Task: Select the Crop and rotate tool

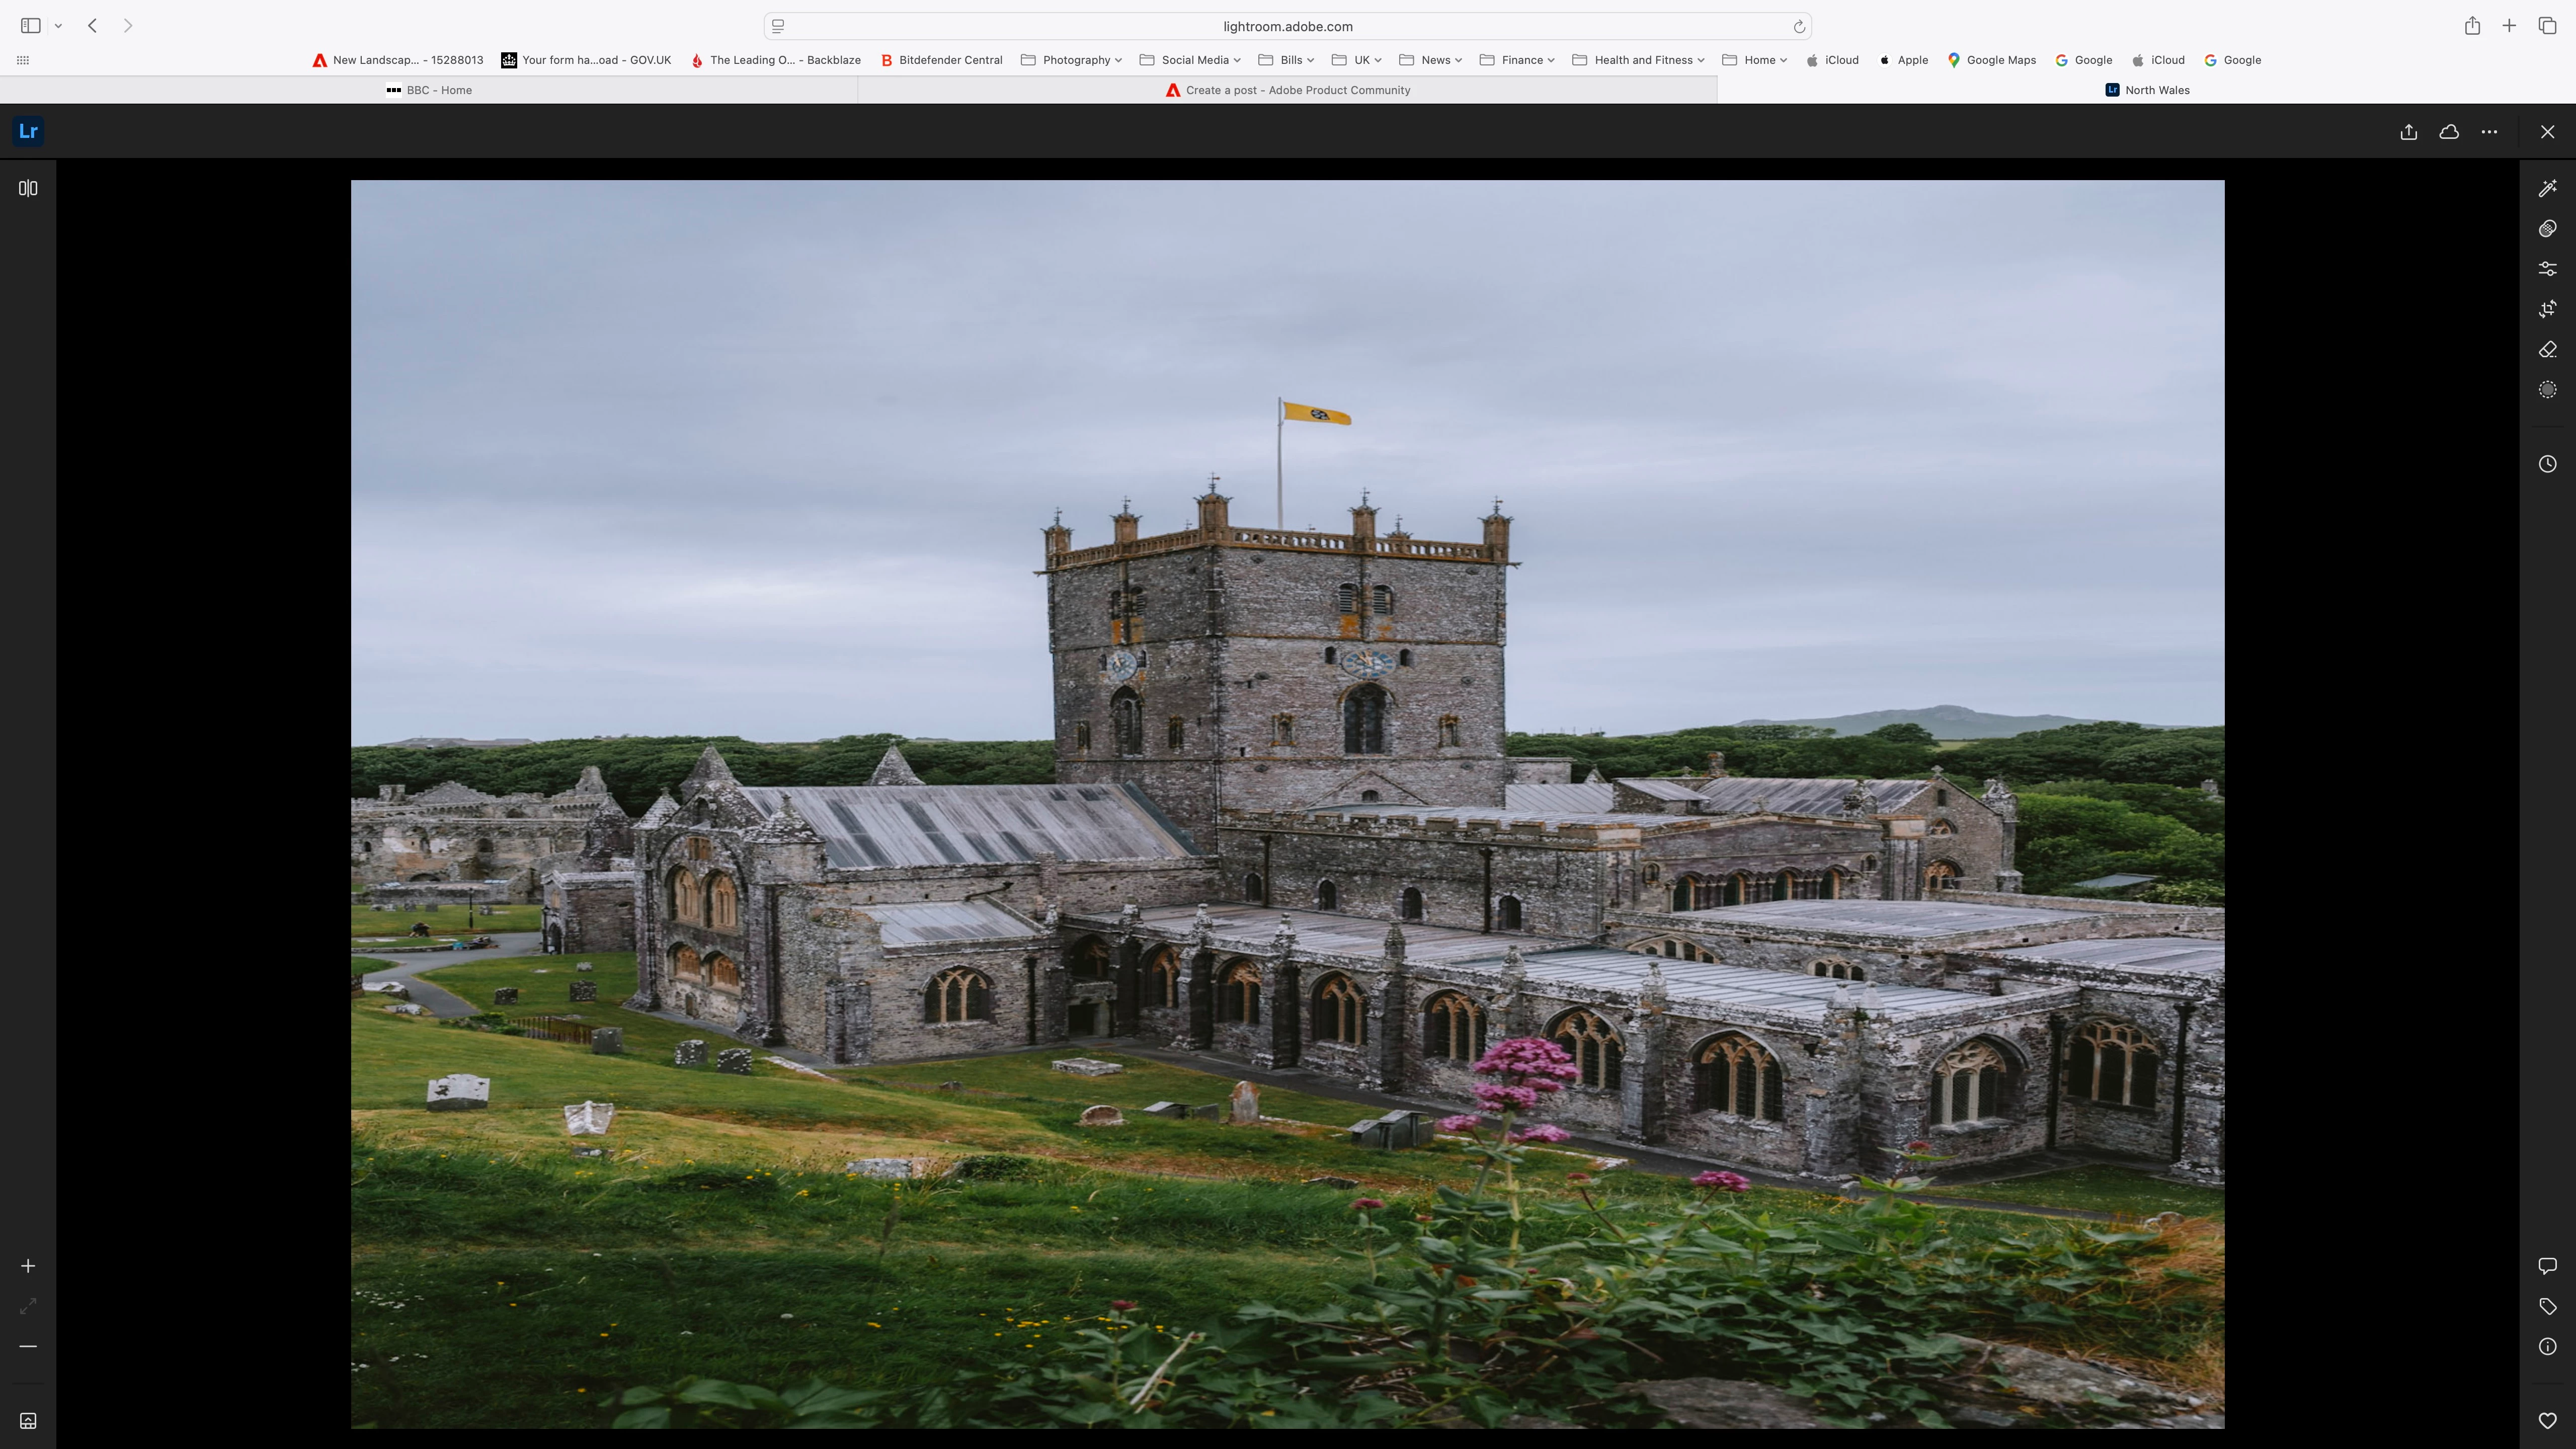Action: (x=2547, y=309)
